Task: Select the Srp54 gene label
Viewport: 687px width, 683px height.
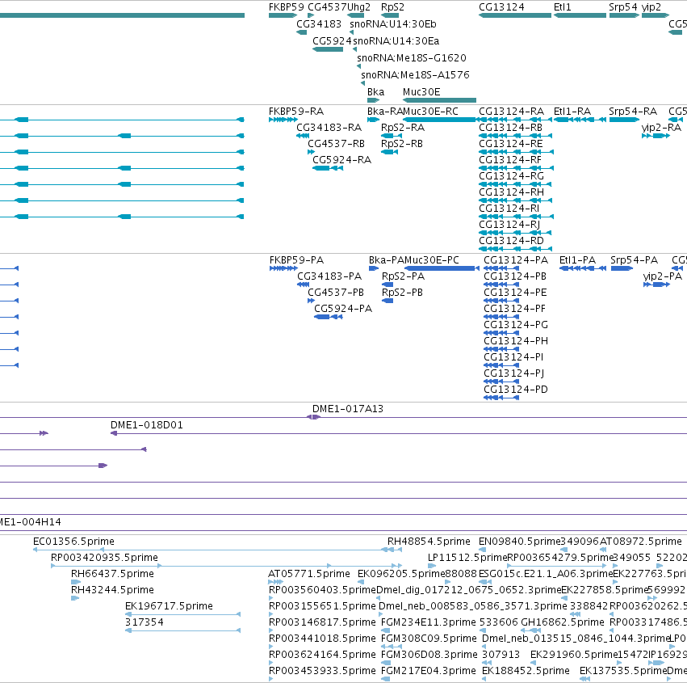Action: click(x=623, y=7)
